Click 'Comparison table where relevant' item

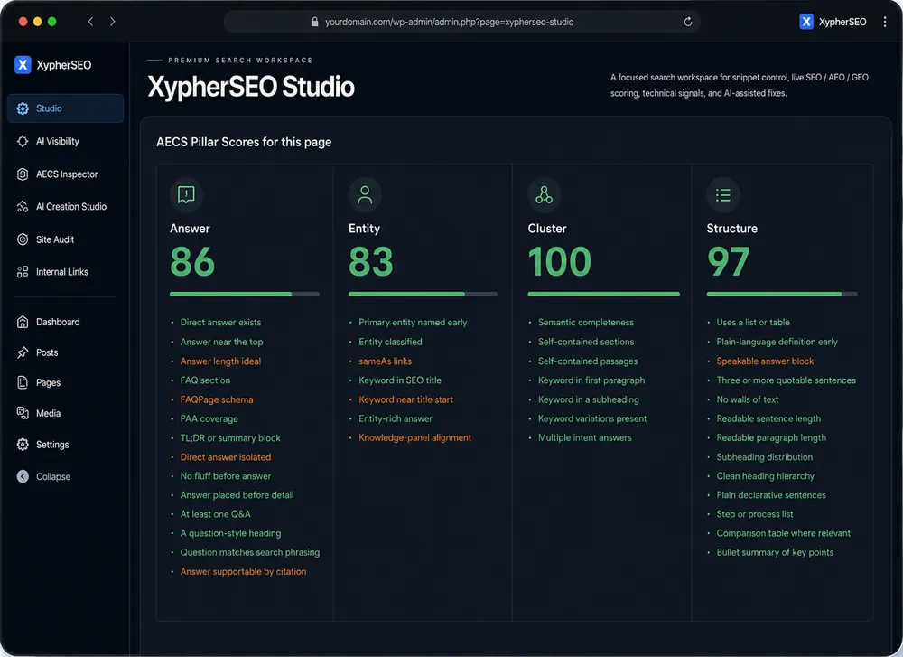pos(783,533)
